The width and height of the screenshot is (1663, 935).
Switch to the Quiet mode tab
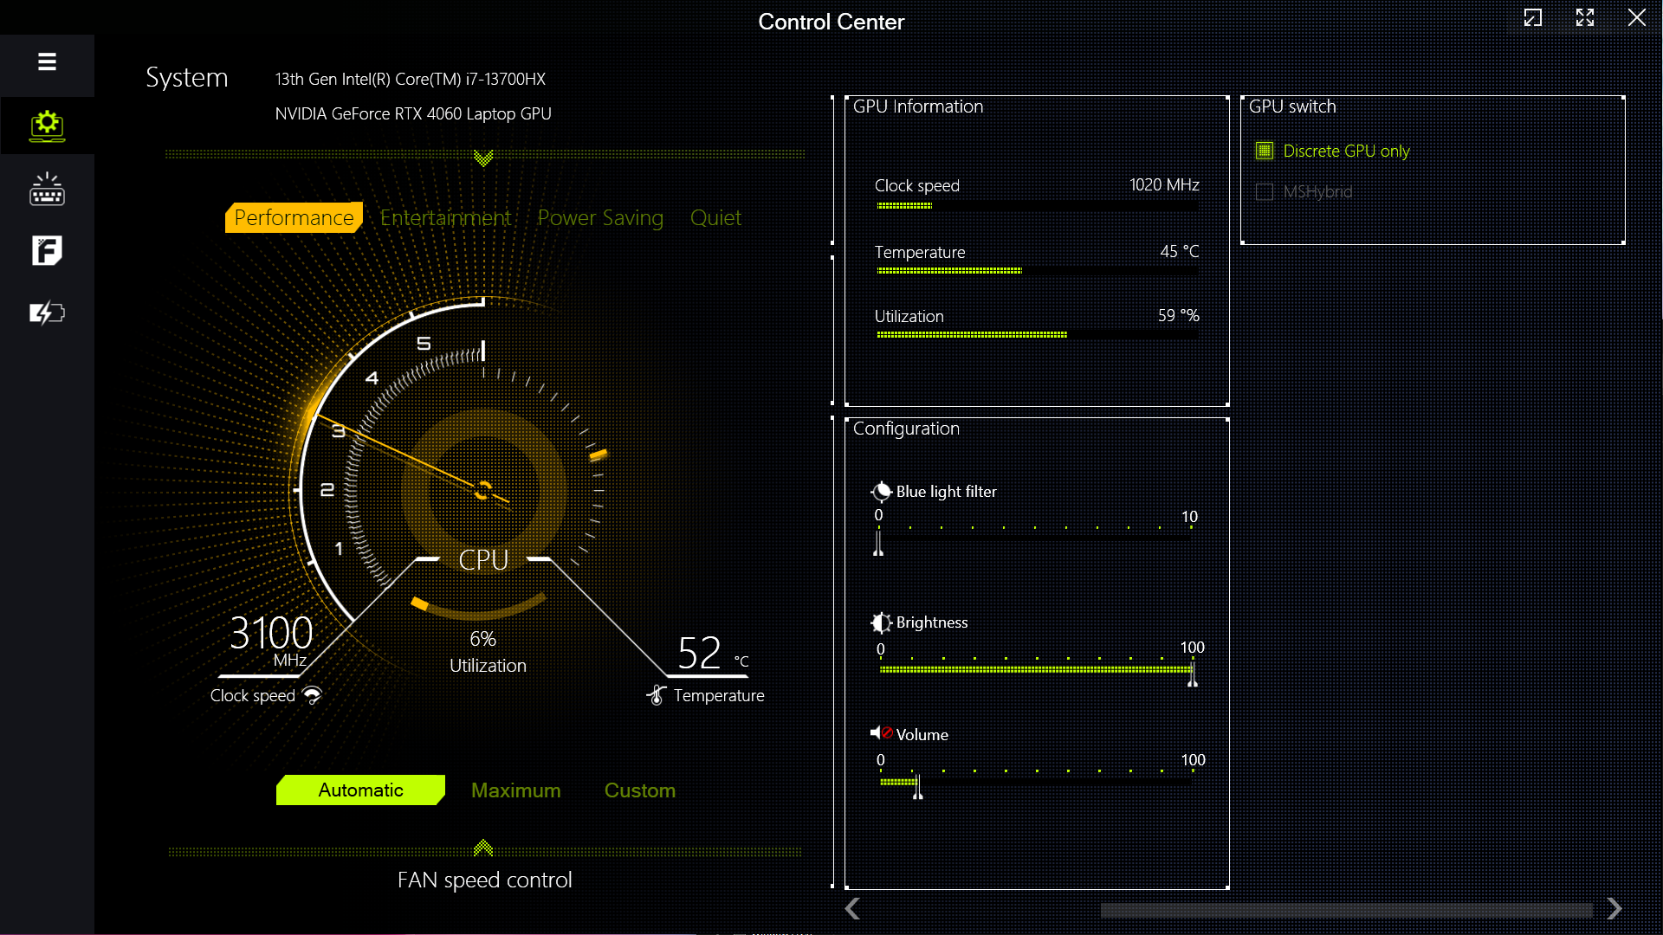pyautogui.click(x=715, y=217)
